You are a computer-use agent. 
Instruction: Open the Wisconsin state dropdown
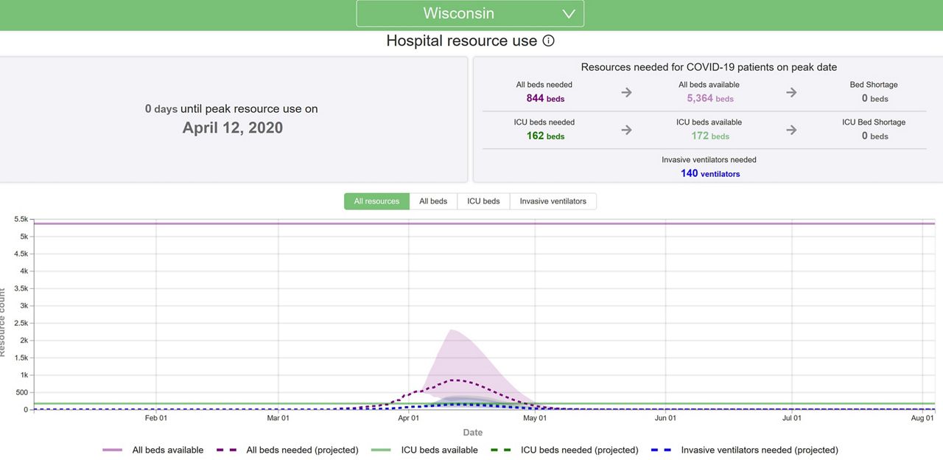(x=470, y=13)
